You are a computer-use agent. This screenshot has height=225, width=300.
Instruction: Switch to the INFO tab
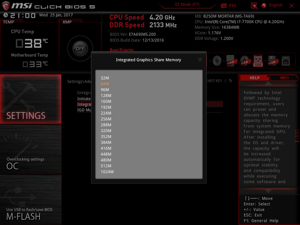click(x=284, y=78)
